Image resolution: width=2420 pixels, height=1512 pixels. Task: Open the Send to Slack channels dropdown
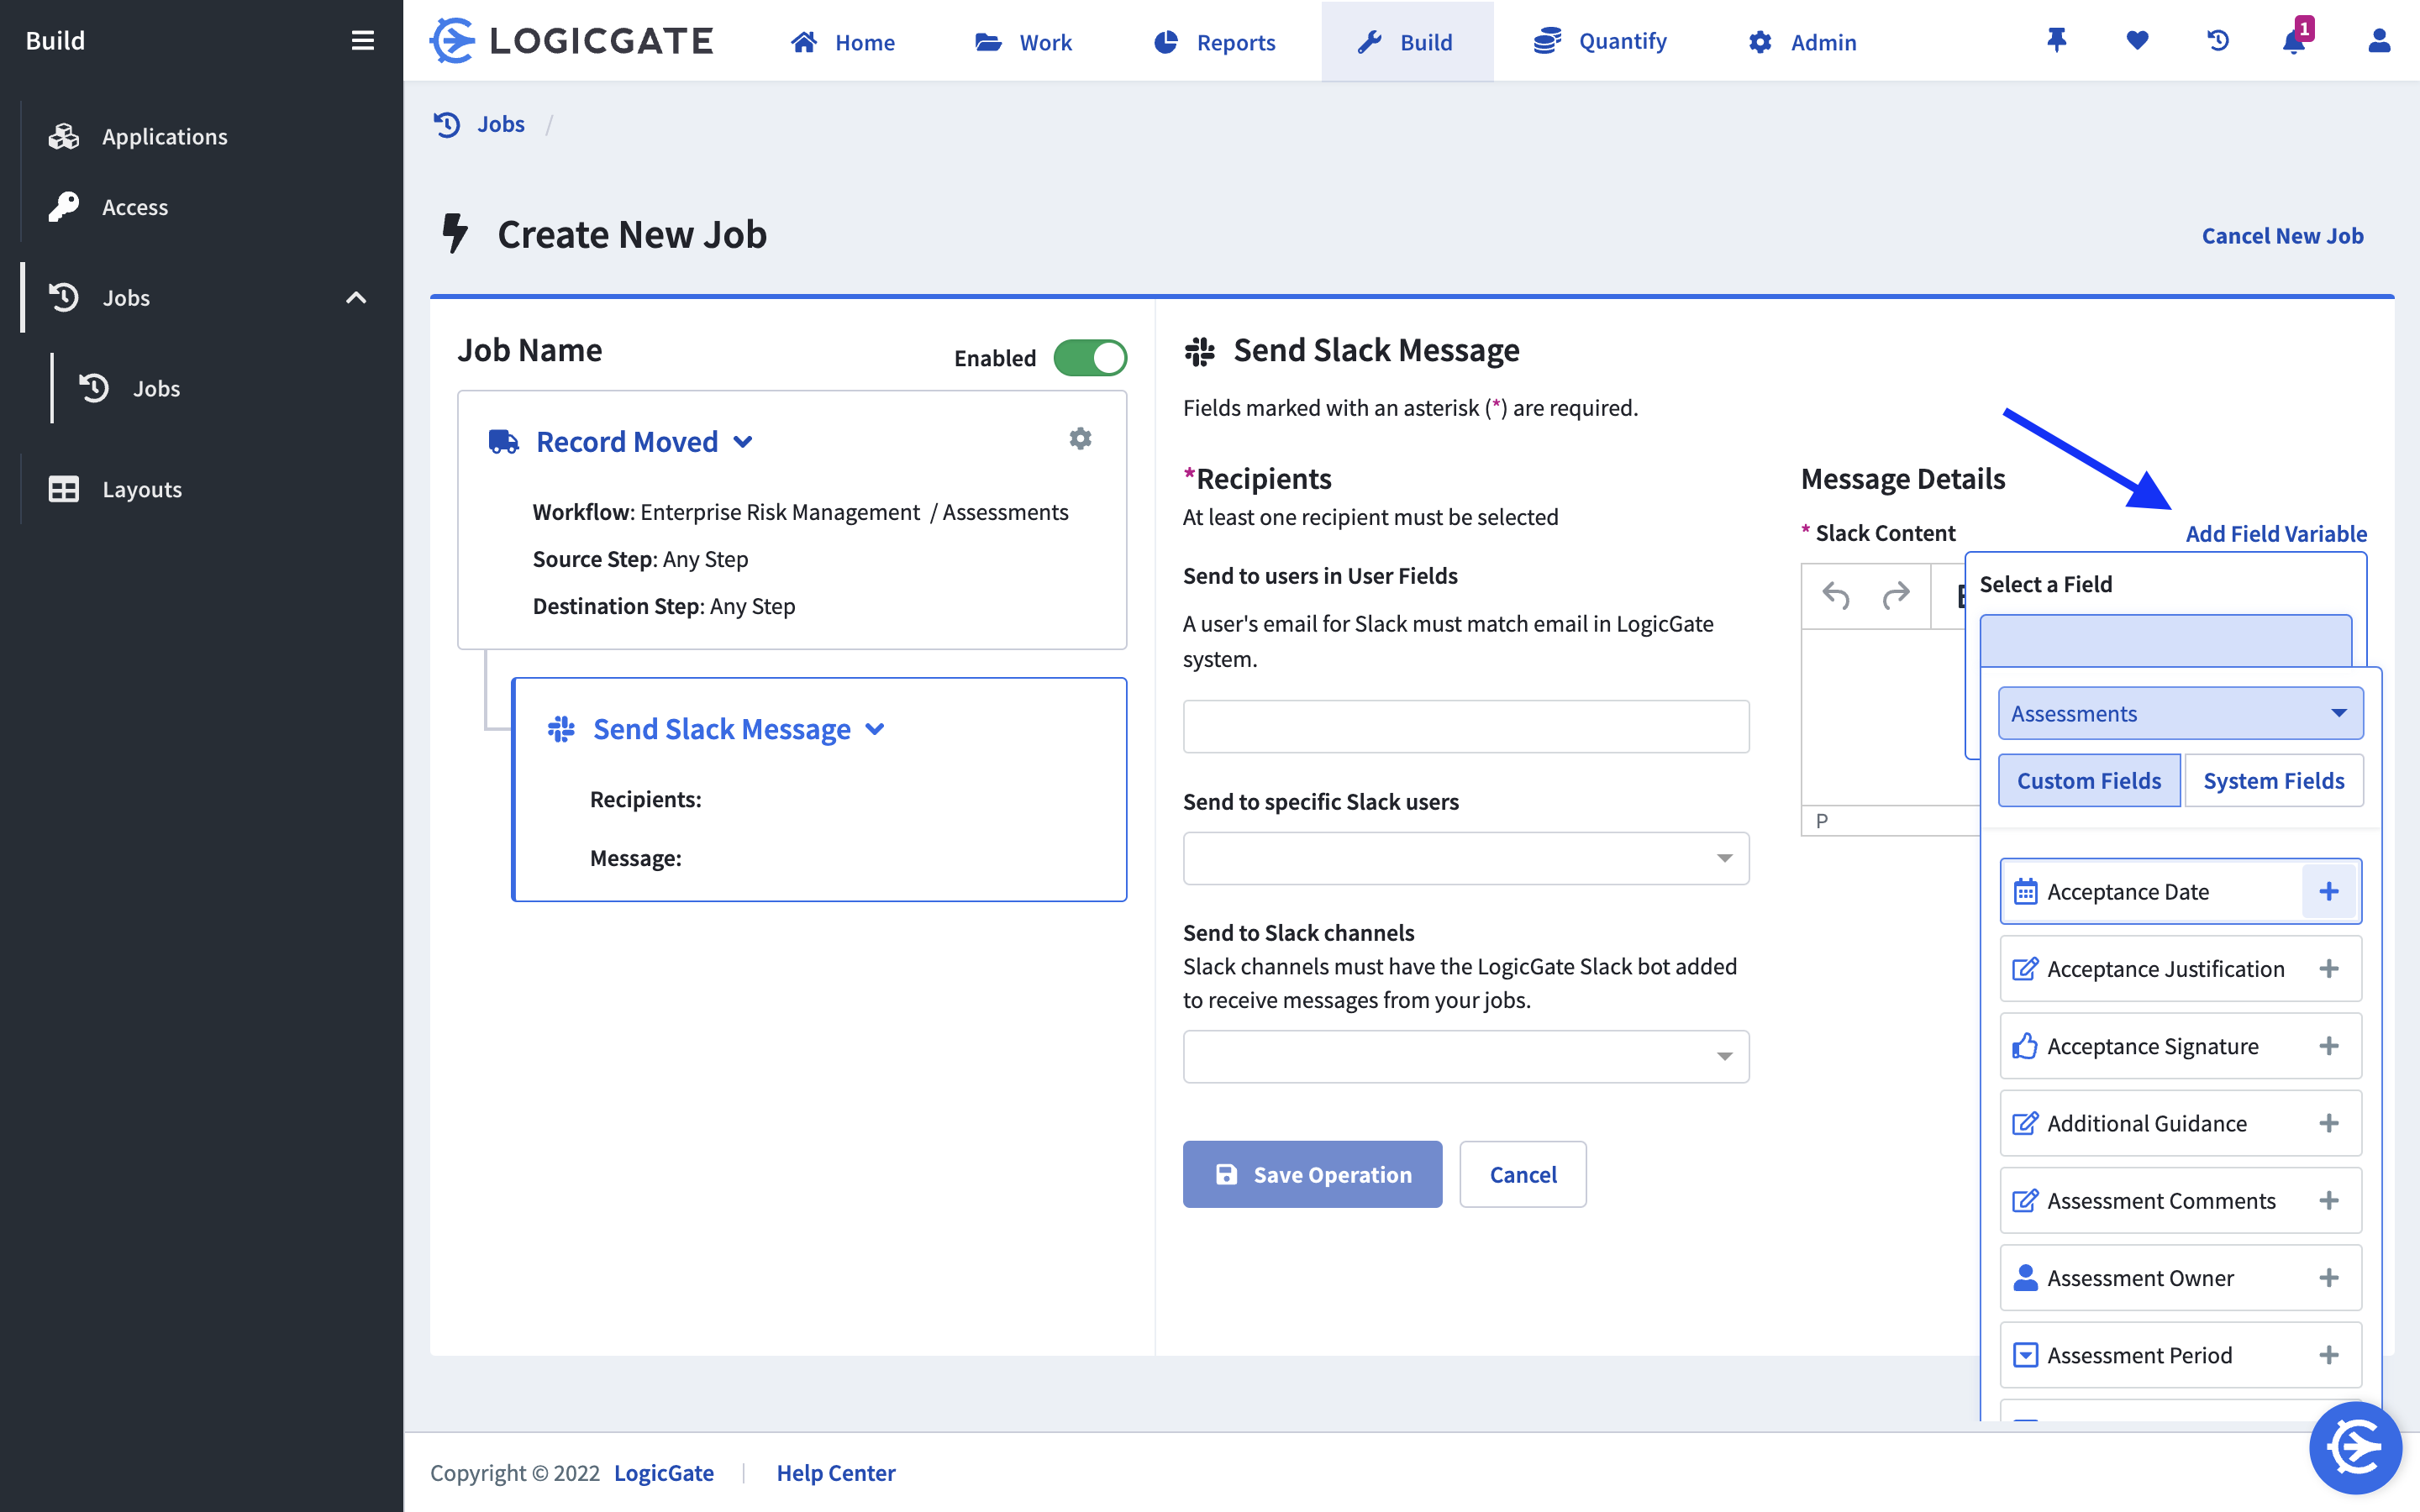coord(1466,1056)
